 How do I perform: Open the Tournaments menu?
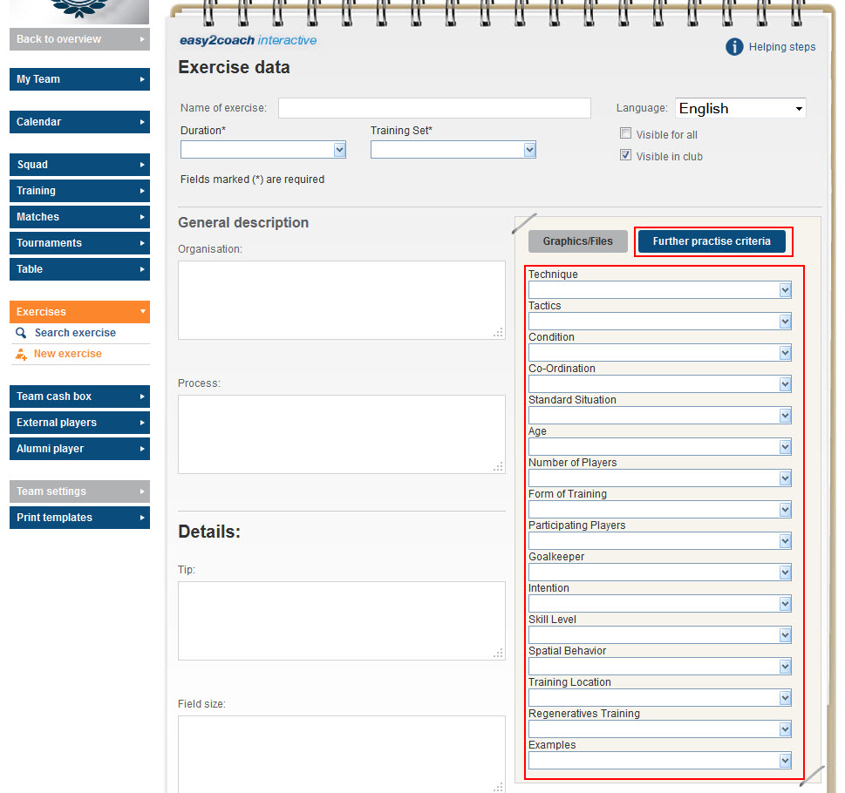click(x=79, y=243)
